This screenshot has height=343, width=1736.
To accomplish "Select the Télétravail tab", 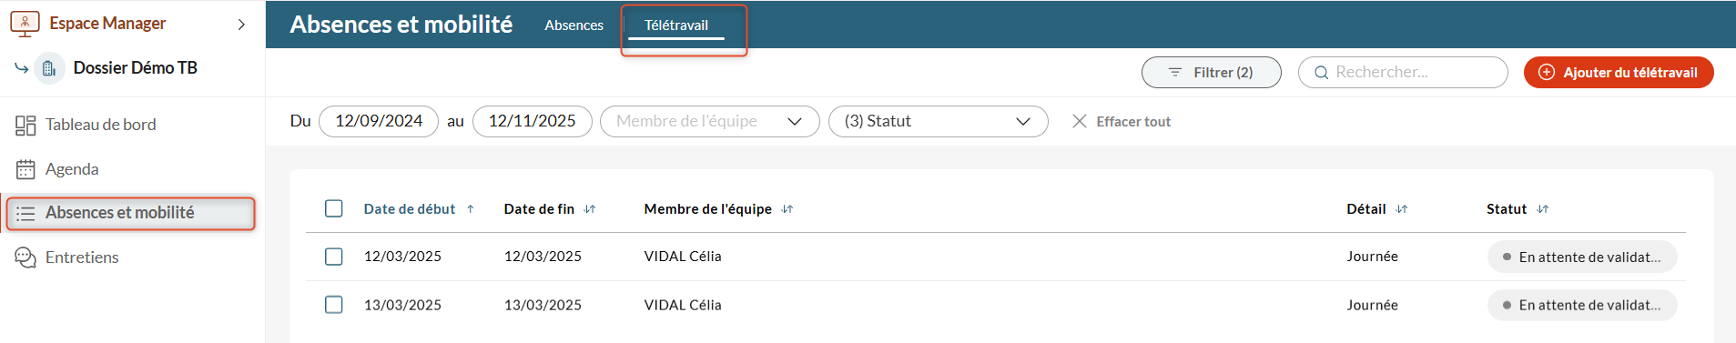I will click(x=676, y=25).
